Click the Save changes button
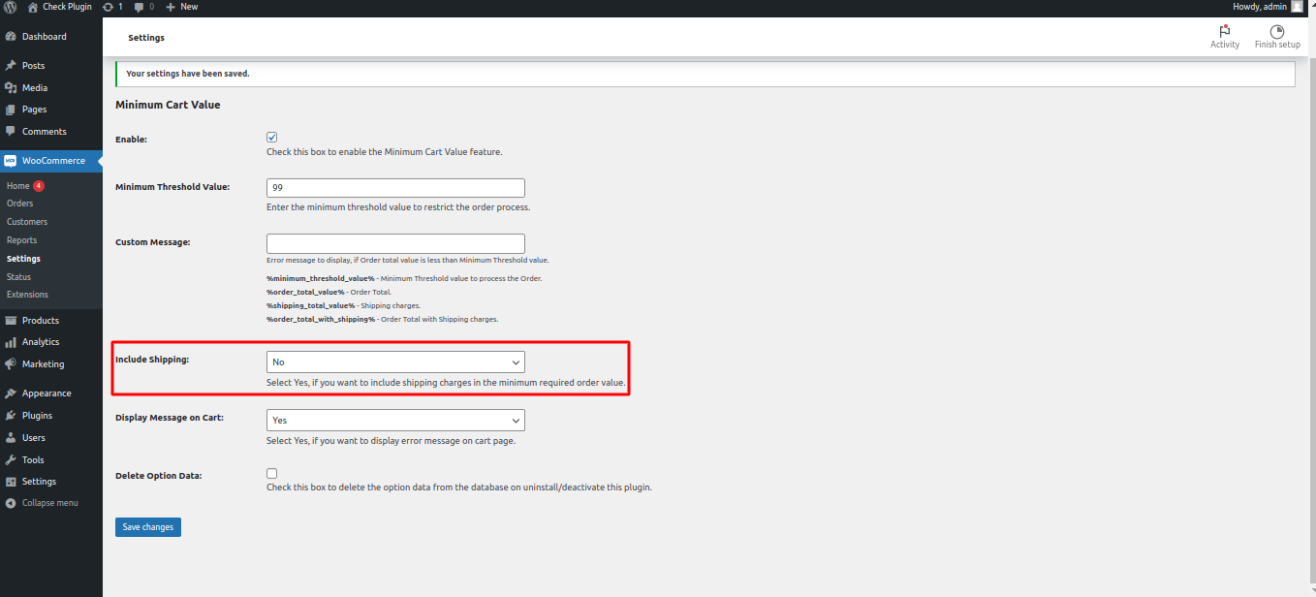1316x597 pixels. click(x=147, y=527)
